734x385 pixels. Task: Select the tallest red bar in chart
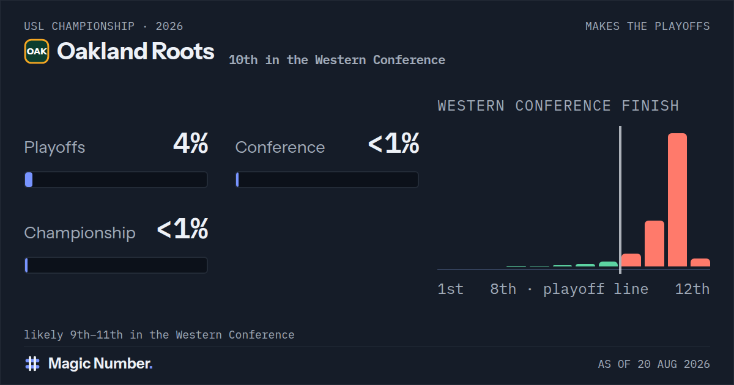[677, 200]
